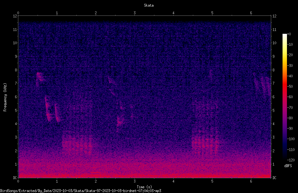Click the "-70" label on the color scale

point(290,108)
